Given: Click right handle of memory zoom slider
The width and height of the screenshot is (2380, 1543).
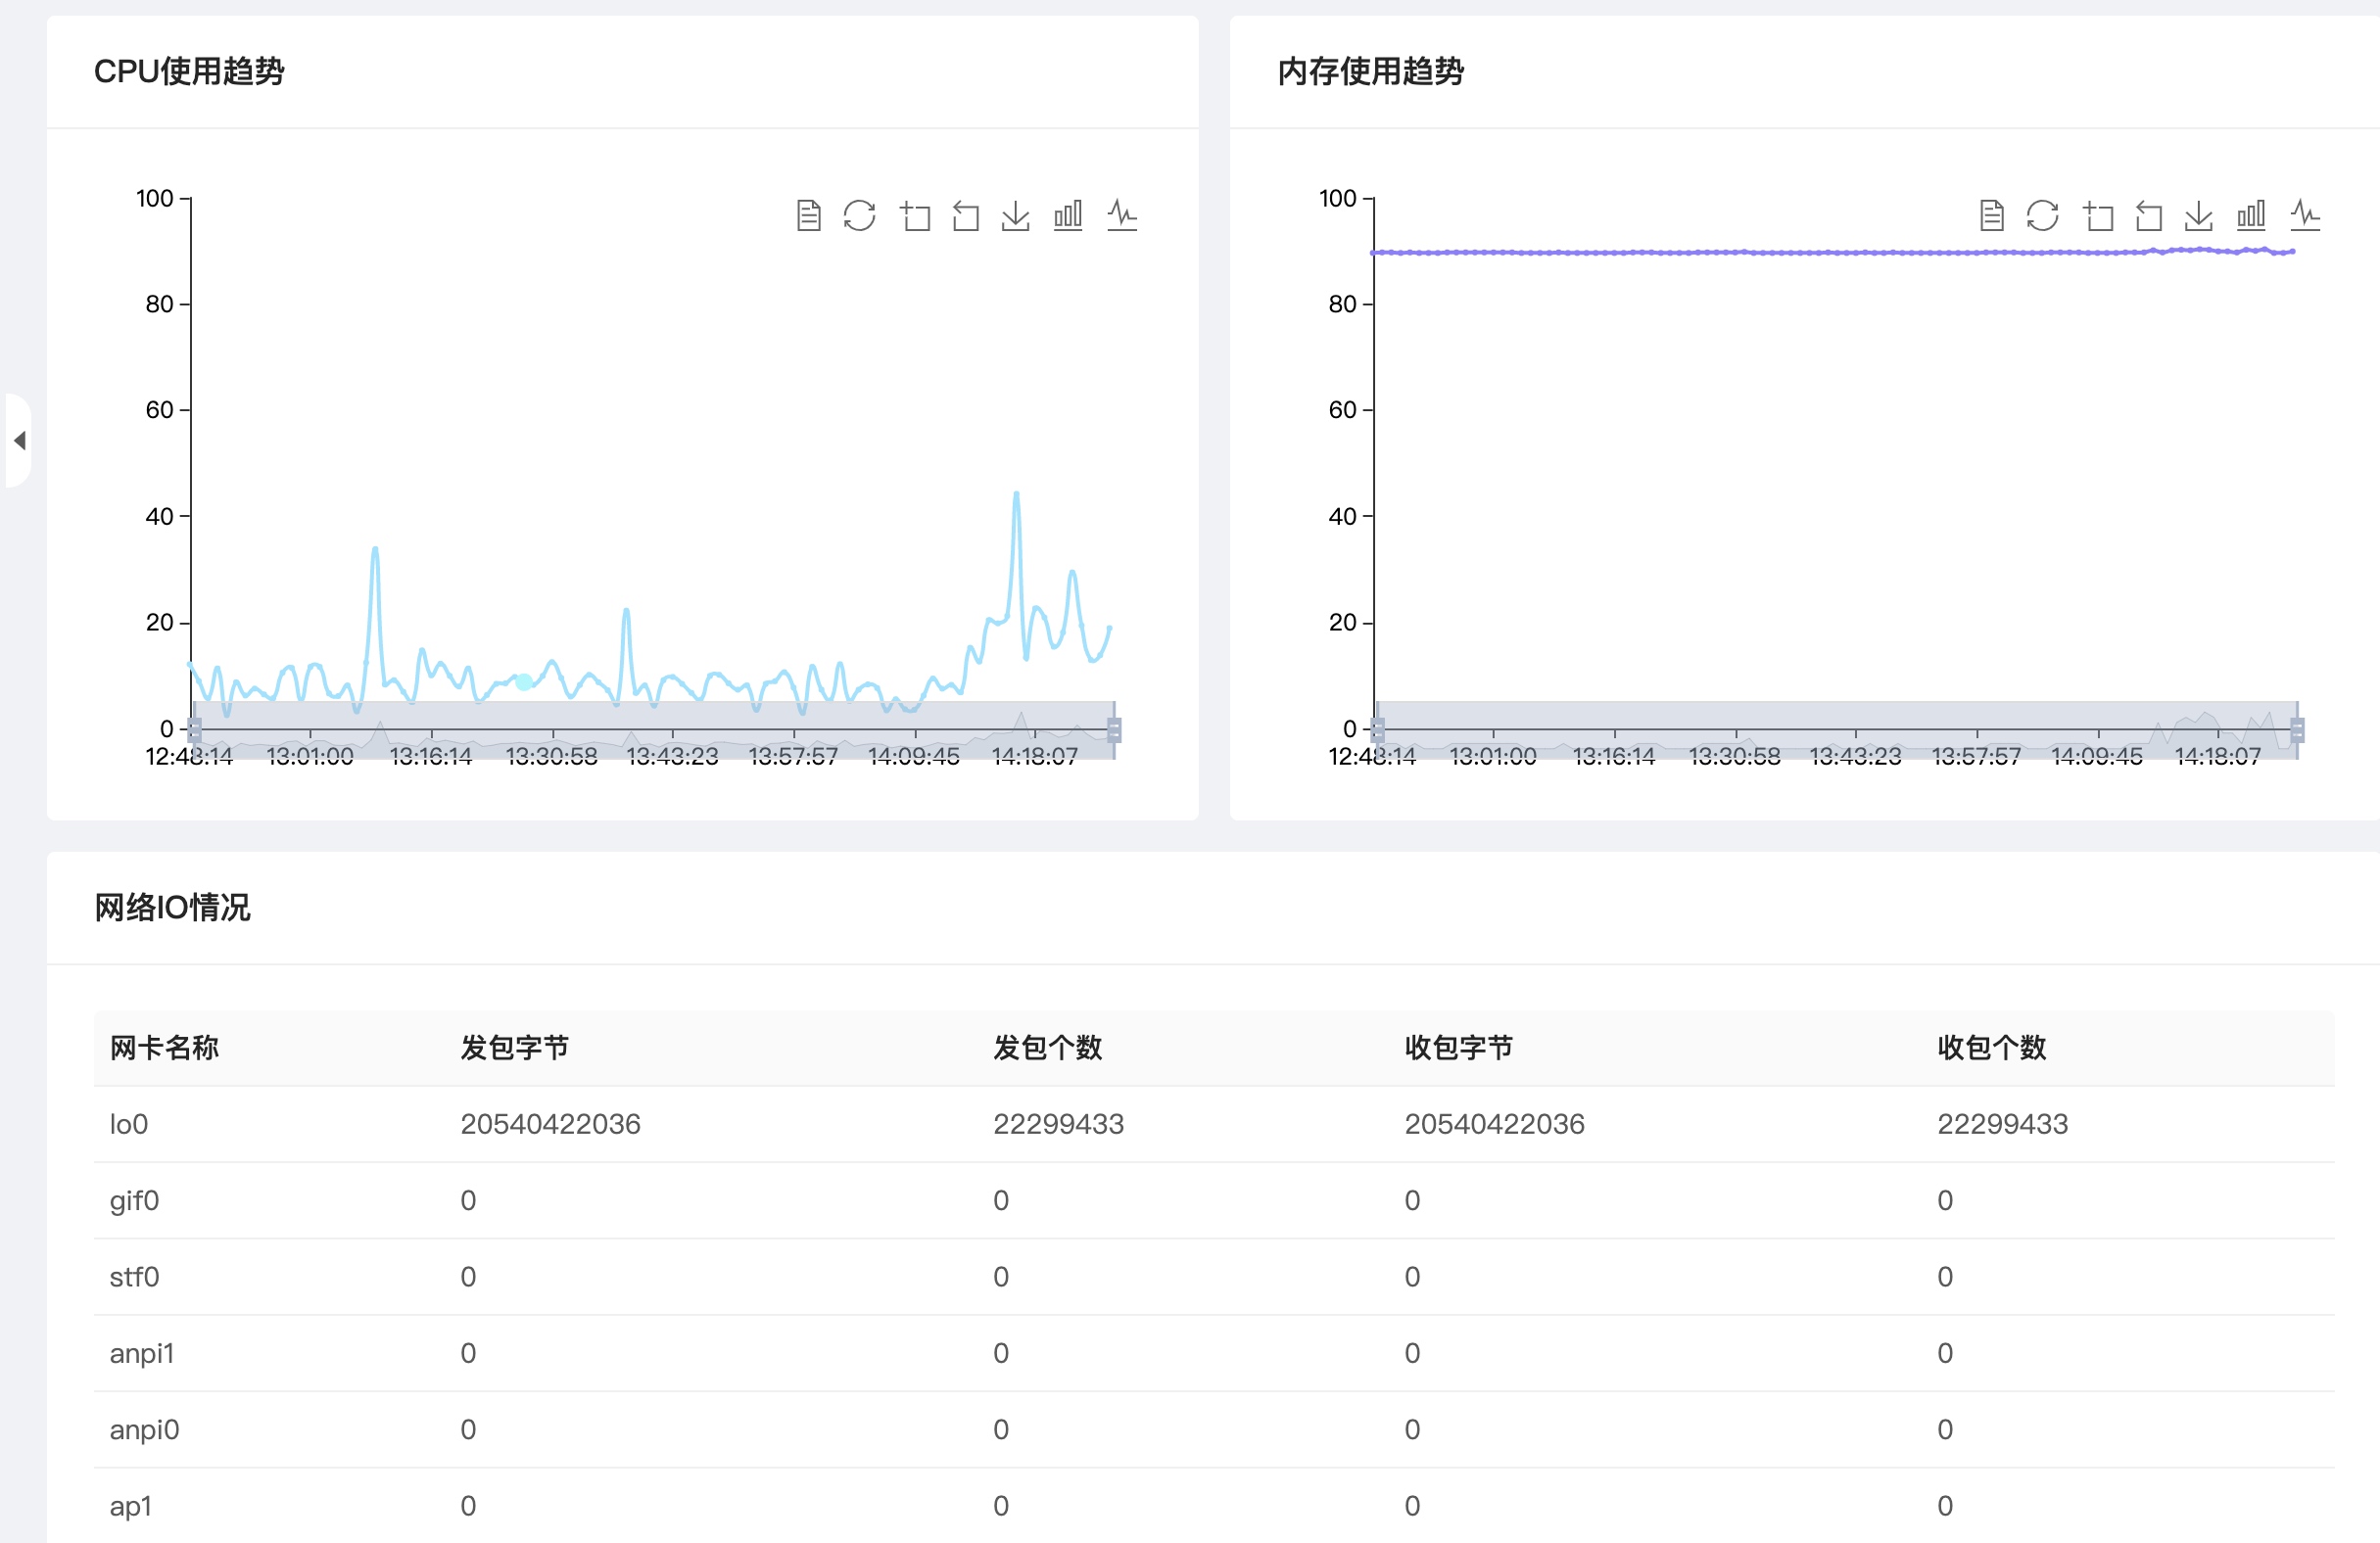Looking at the screenshot, I should point(2297,730).
